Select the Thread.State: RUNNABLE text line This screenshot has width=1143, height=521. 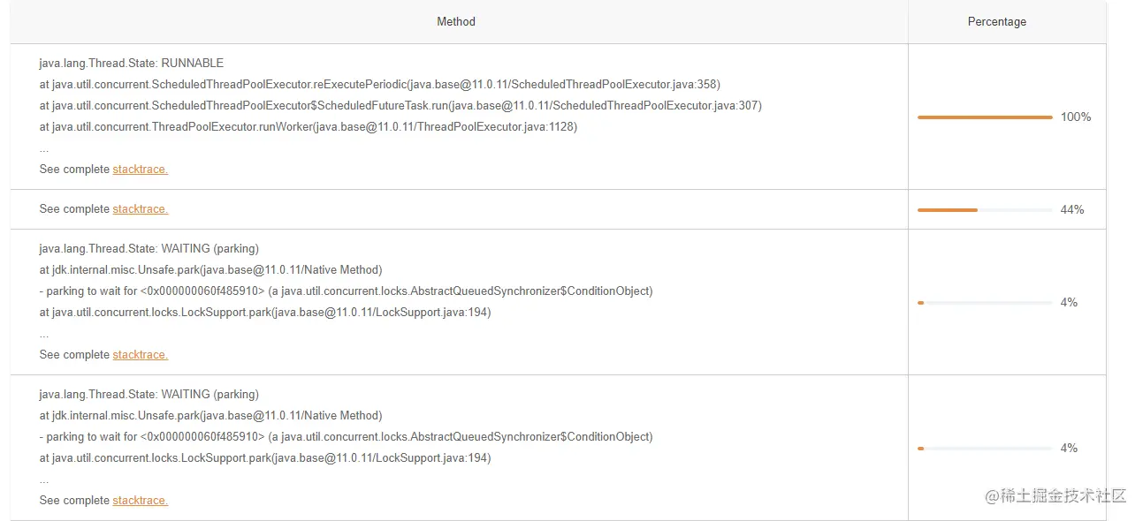coord(132,64)
